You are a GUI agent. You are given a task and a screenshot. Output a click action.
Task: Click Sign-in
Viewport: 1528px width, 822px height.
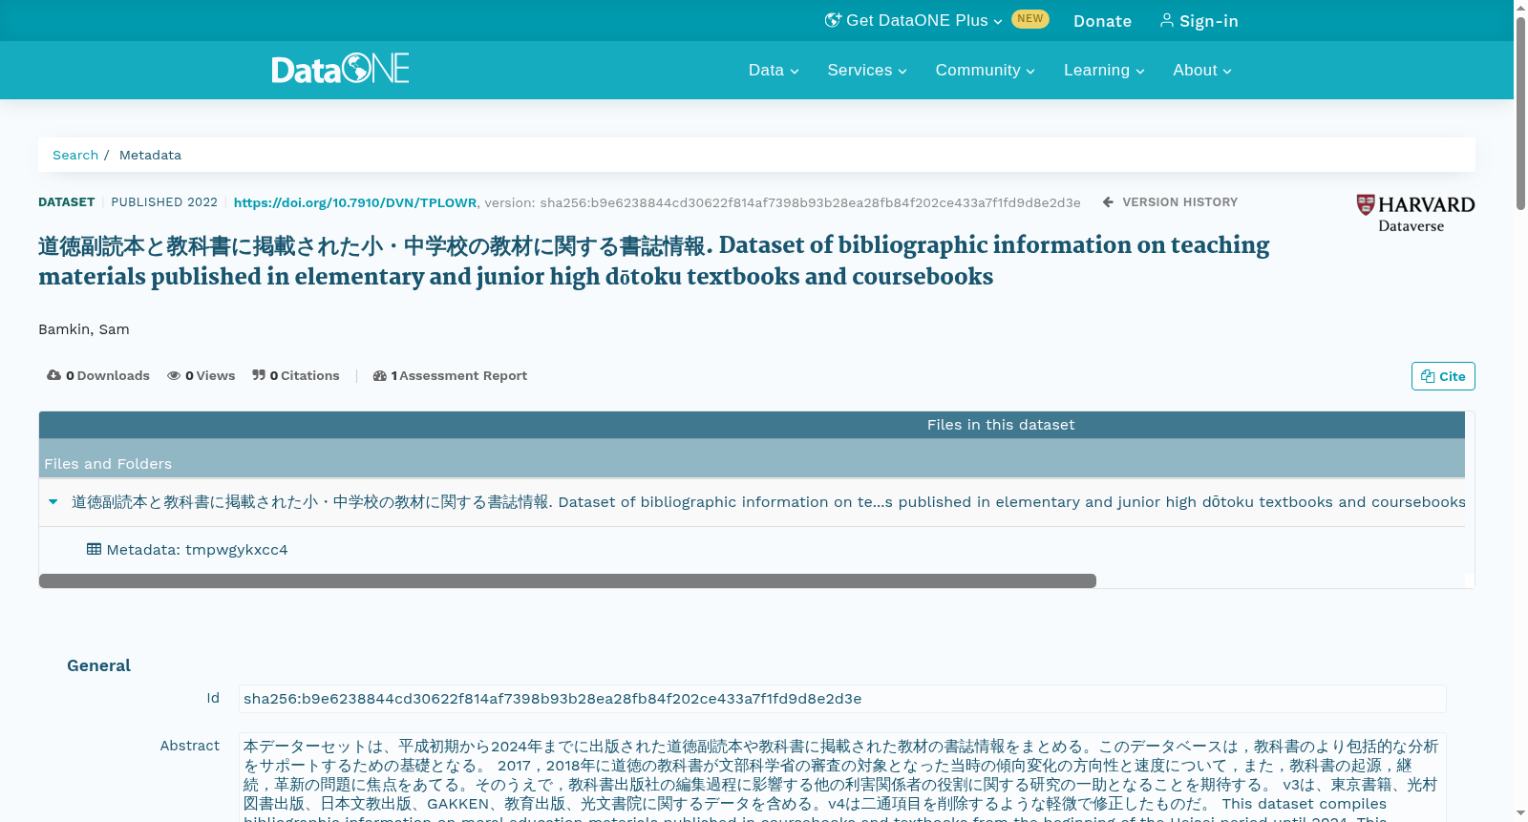point(1199,21)
